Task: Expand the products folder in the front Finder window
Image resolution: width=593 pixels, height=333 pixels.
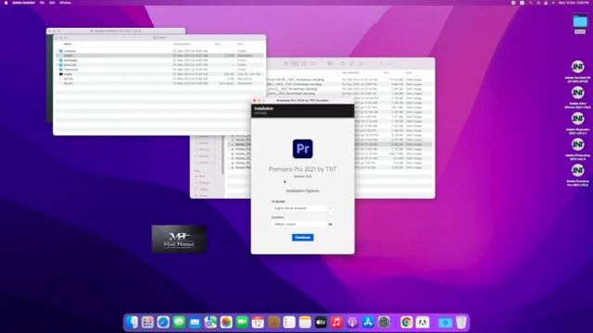Action: pos(57,65)
